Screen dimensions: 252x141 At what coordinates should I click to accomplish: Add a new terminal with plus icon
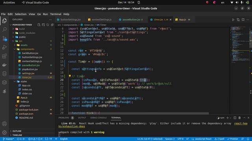(x=228, y=118)
